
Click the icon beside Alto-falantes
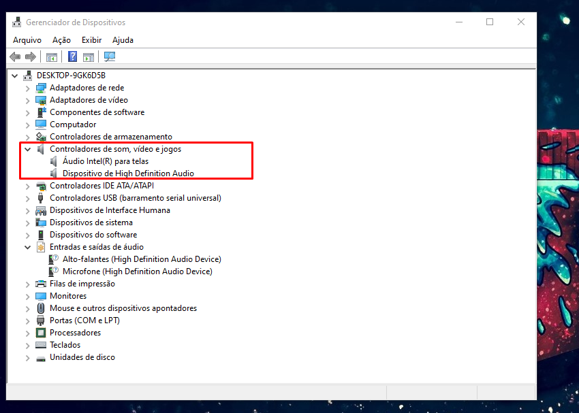(54, 259)
